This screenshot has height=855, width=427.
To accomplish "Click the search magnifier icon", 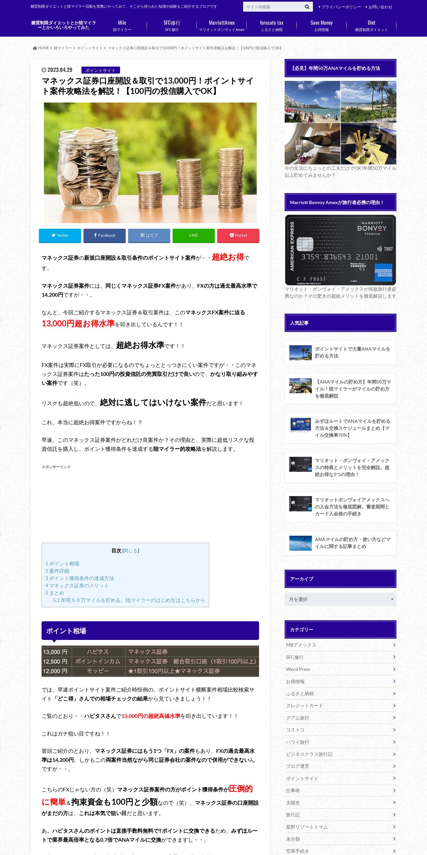I will click(x=307, y=7).
